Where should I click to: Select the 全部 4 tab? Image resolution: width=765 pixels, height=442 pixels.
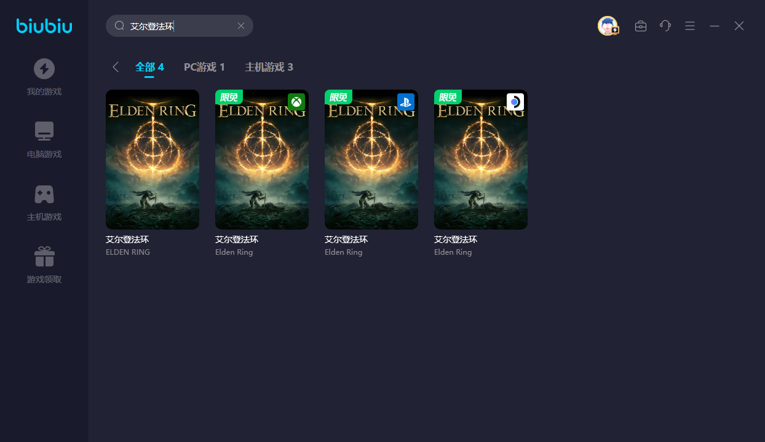[149, 67]
